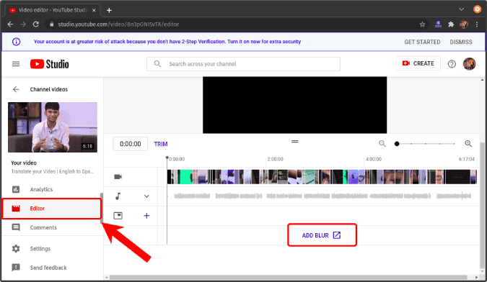Click the Send feedback icon
487x282 pixels.
[16, 268]
